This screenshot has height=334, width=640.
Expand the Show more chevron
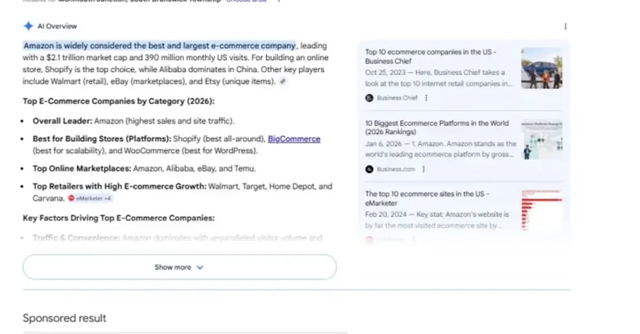click(199, 268)
